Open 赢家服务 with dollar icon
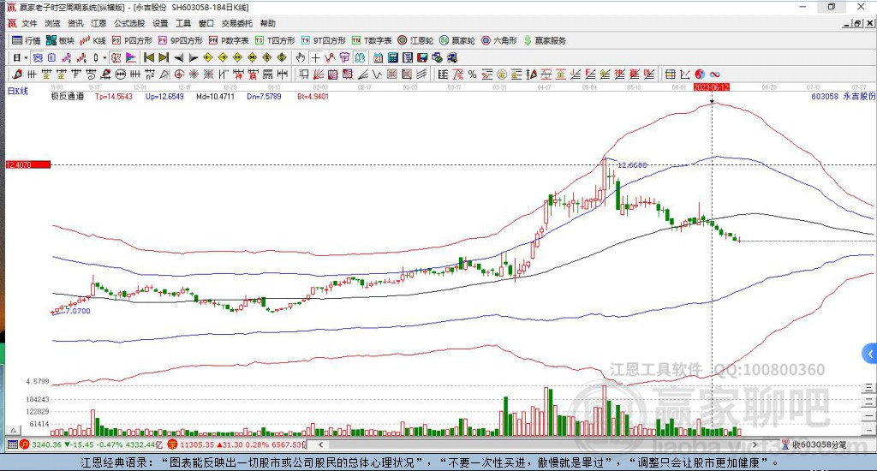This screenshot has width=877, height=471. point(545,40)
